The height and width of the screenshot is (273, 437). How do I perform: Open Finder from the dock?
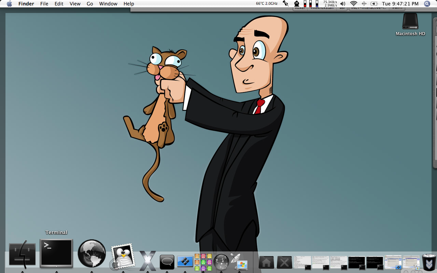22,255
